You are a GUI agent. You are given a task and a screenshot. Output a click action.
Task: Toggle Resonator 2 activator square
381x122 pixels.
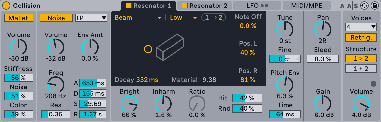click(185, 5)
